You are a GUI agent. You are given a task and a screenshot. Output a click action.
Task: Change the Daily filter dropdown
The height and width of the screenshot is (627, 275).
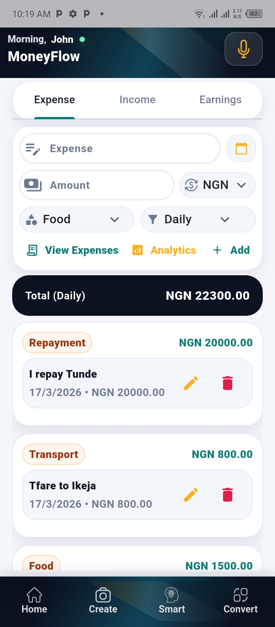tap(198, 219)
